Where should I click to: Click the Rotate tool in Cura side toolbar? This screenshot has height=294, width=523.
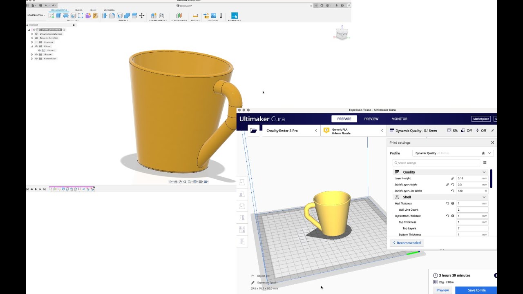click(x=242, y=206)
